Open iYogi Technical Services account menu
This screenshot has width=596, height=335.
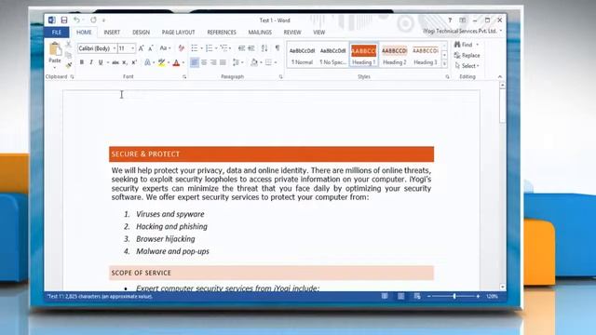(463, 31)
